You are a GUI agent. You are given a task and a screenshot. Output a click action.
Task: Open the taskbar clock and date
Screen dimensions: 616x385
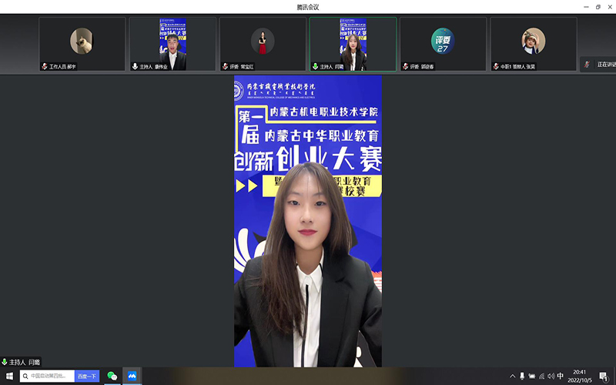point(580,376)
